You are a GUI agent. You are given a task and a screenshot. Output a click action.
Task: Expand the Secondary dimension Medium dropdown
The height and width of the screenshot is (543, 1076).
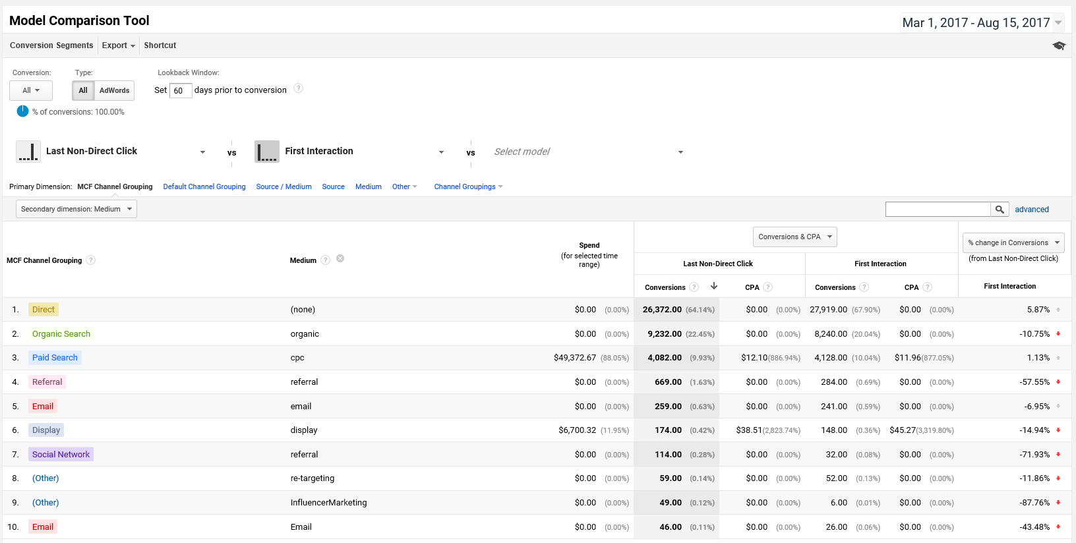tap(76, 210)
